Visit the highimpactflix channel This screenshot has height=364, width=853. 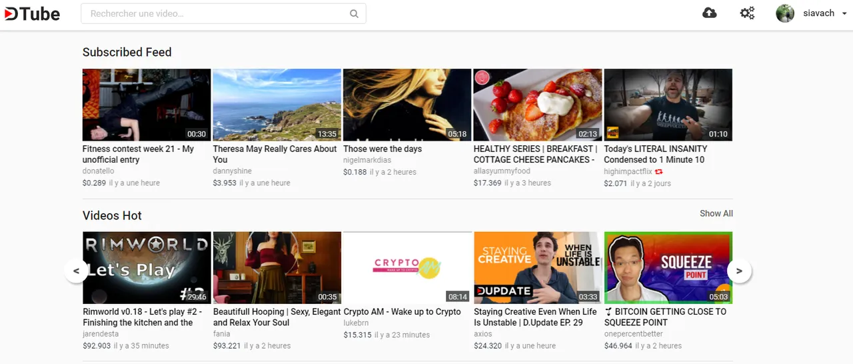(628, 171)
